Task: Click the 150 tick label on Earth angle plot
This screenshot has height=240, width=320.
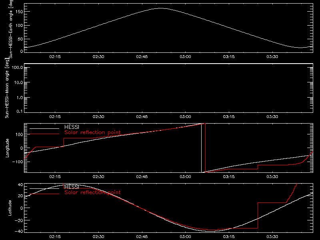Action: pos(19,12)
